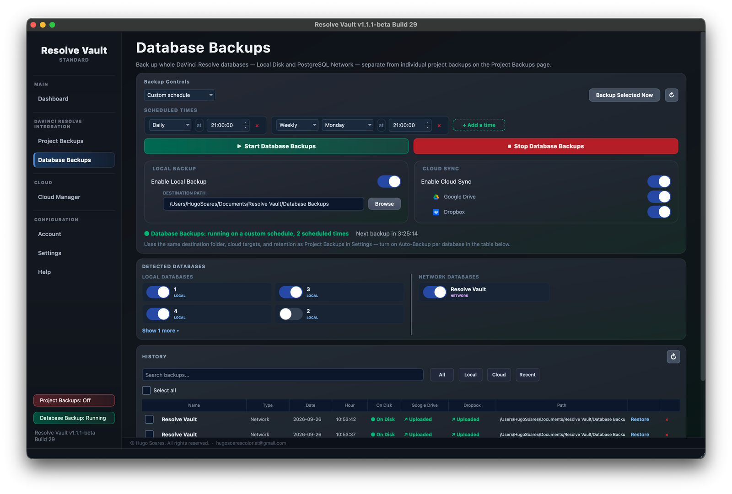Screen dimensions: 732x494
Task: Click the Date column header
Action: pyautogui.click(x=311, y=405)
